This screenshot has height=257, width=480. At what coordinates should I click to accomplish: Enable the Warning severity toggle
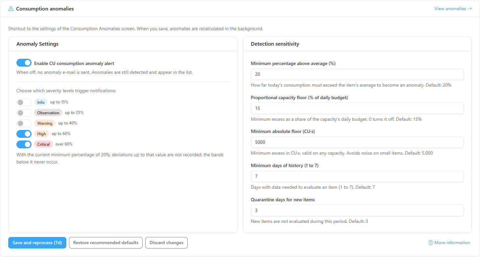point(24,123)
